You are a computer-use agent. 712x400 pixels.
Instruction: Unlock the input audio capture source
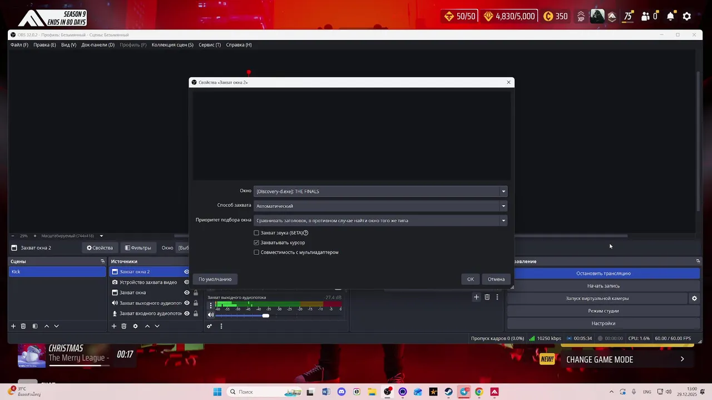point(196,313)
